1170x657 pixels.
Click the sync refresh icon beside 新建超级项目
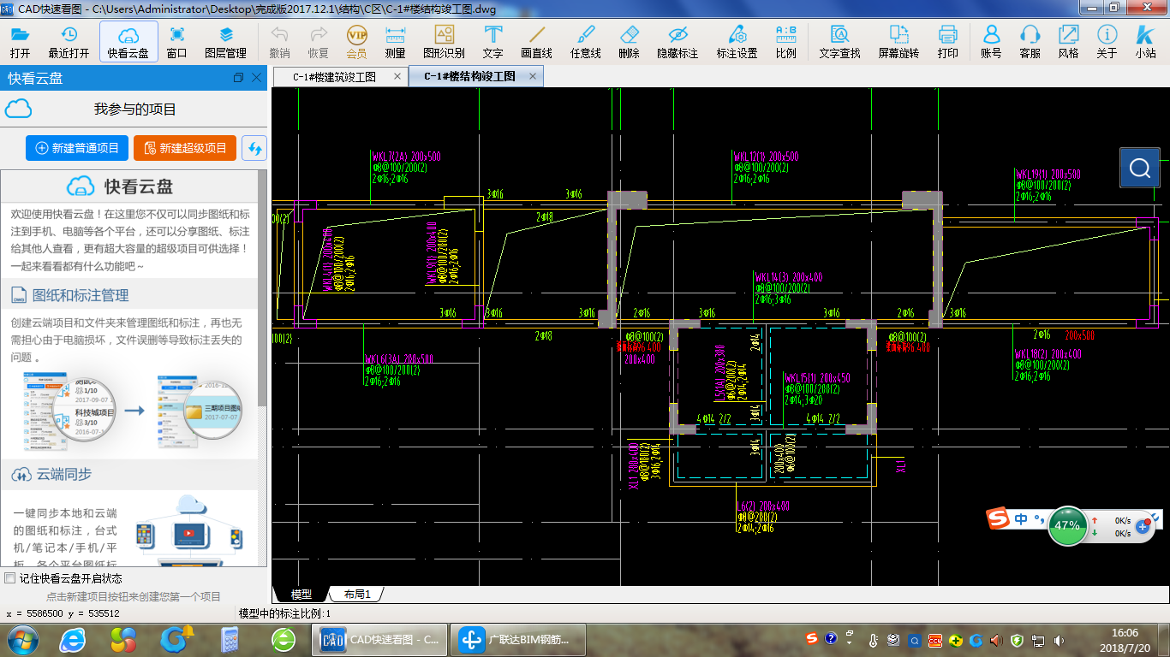(254, 148)
